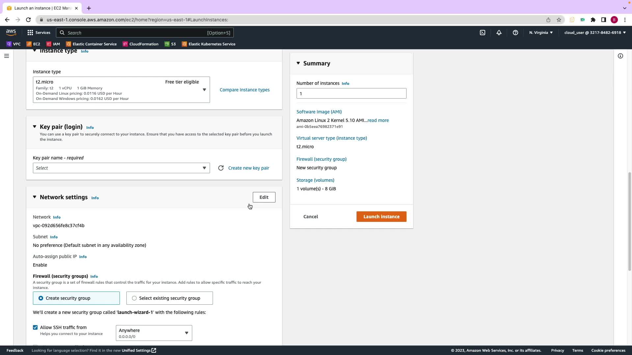Click the AWS logo home icon
Screen dimensions: 632x355
11,32
